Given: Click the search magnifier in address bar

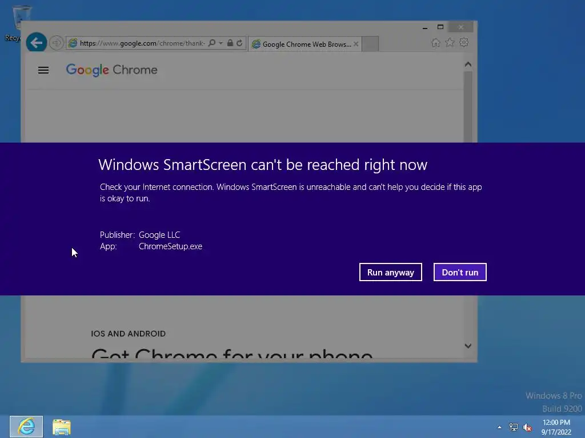Looking at the screenshot, I should pos(211,43).
